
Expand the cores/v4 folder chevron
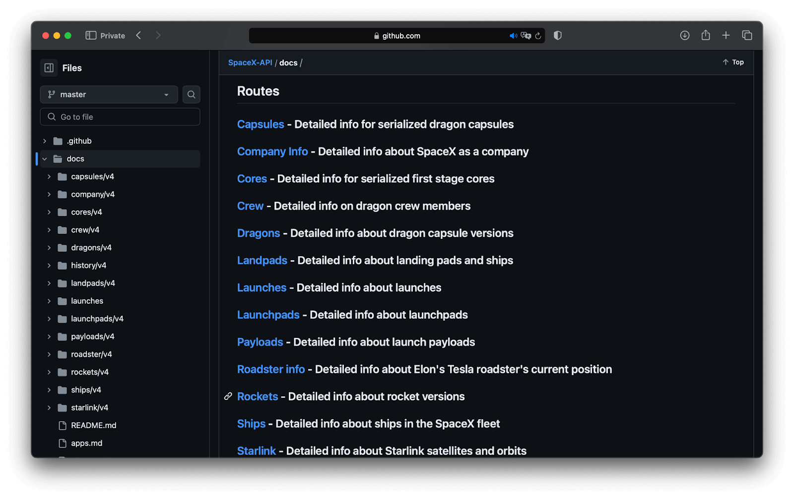(49, 212)
